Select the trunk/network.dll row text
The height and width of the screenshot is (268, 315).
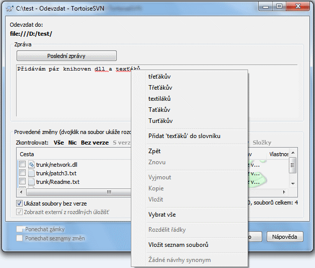[57, 165]
